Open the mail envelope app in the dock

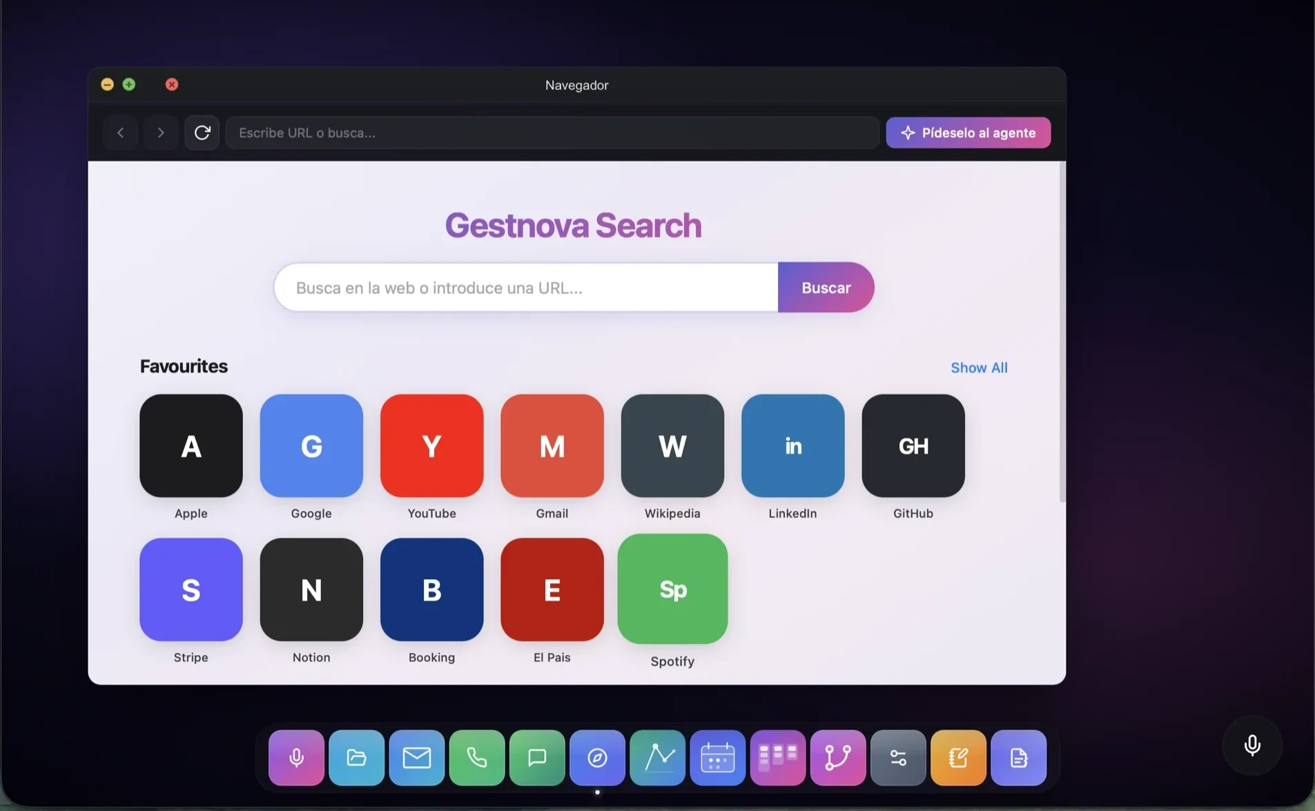pos(417,758)
